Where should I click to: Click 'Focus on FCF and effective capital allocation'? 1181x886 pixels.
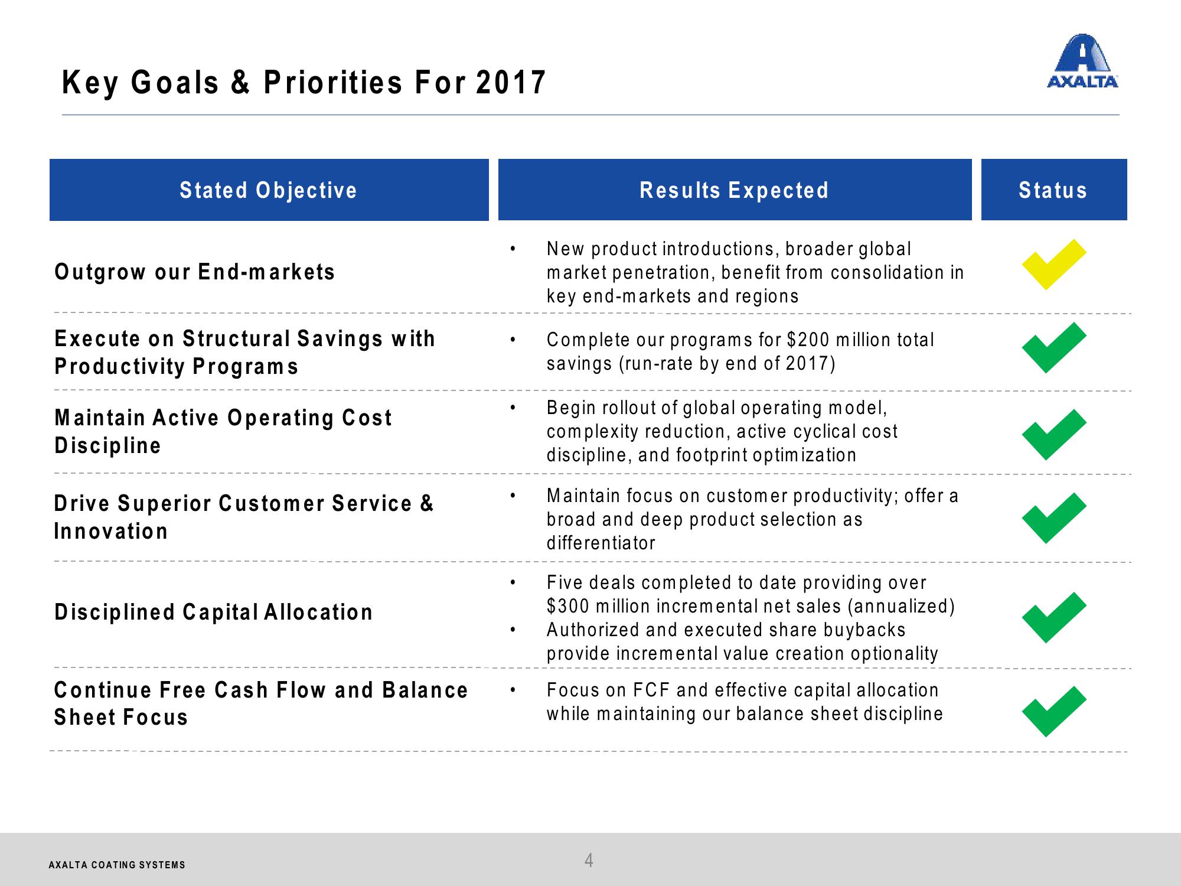(745, 702)
